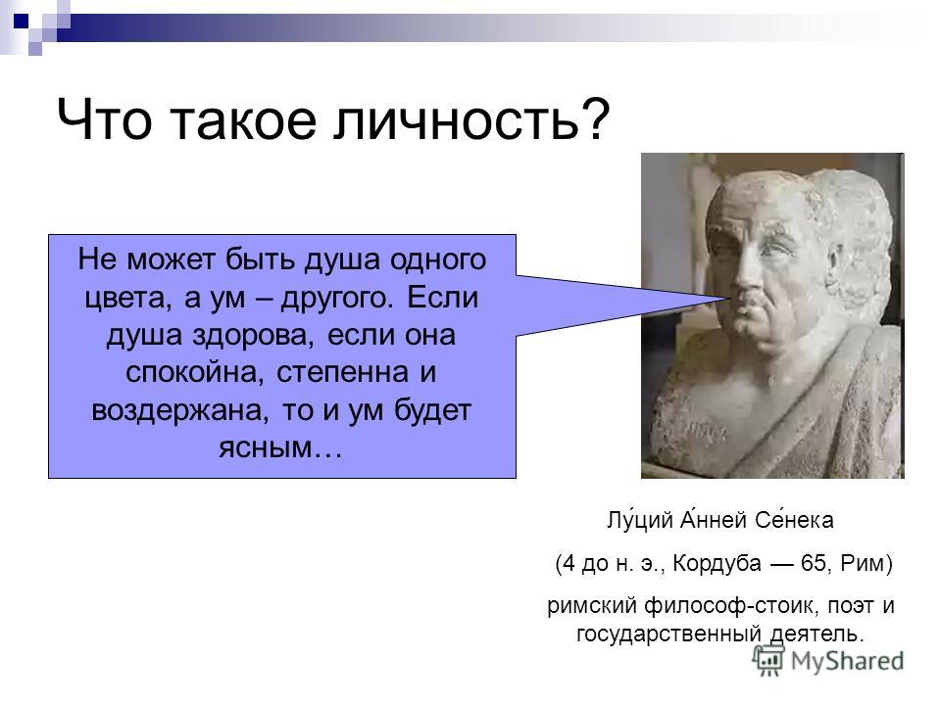Image resolution: width=941 pixels, height=705 pixels.
Task: Click the quote line 'Не может быть душа одного'
Action: pos(281,259)
